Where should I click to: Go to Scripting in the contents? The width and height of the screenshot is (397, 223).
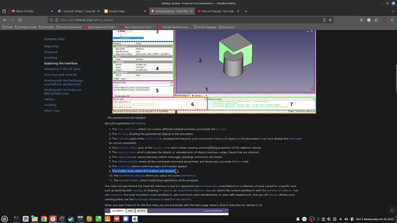pos(50,105)
